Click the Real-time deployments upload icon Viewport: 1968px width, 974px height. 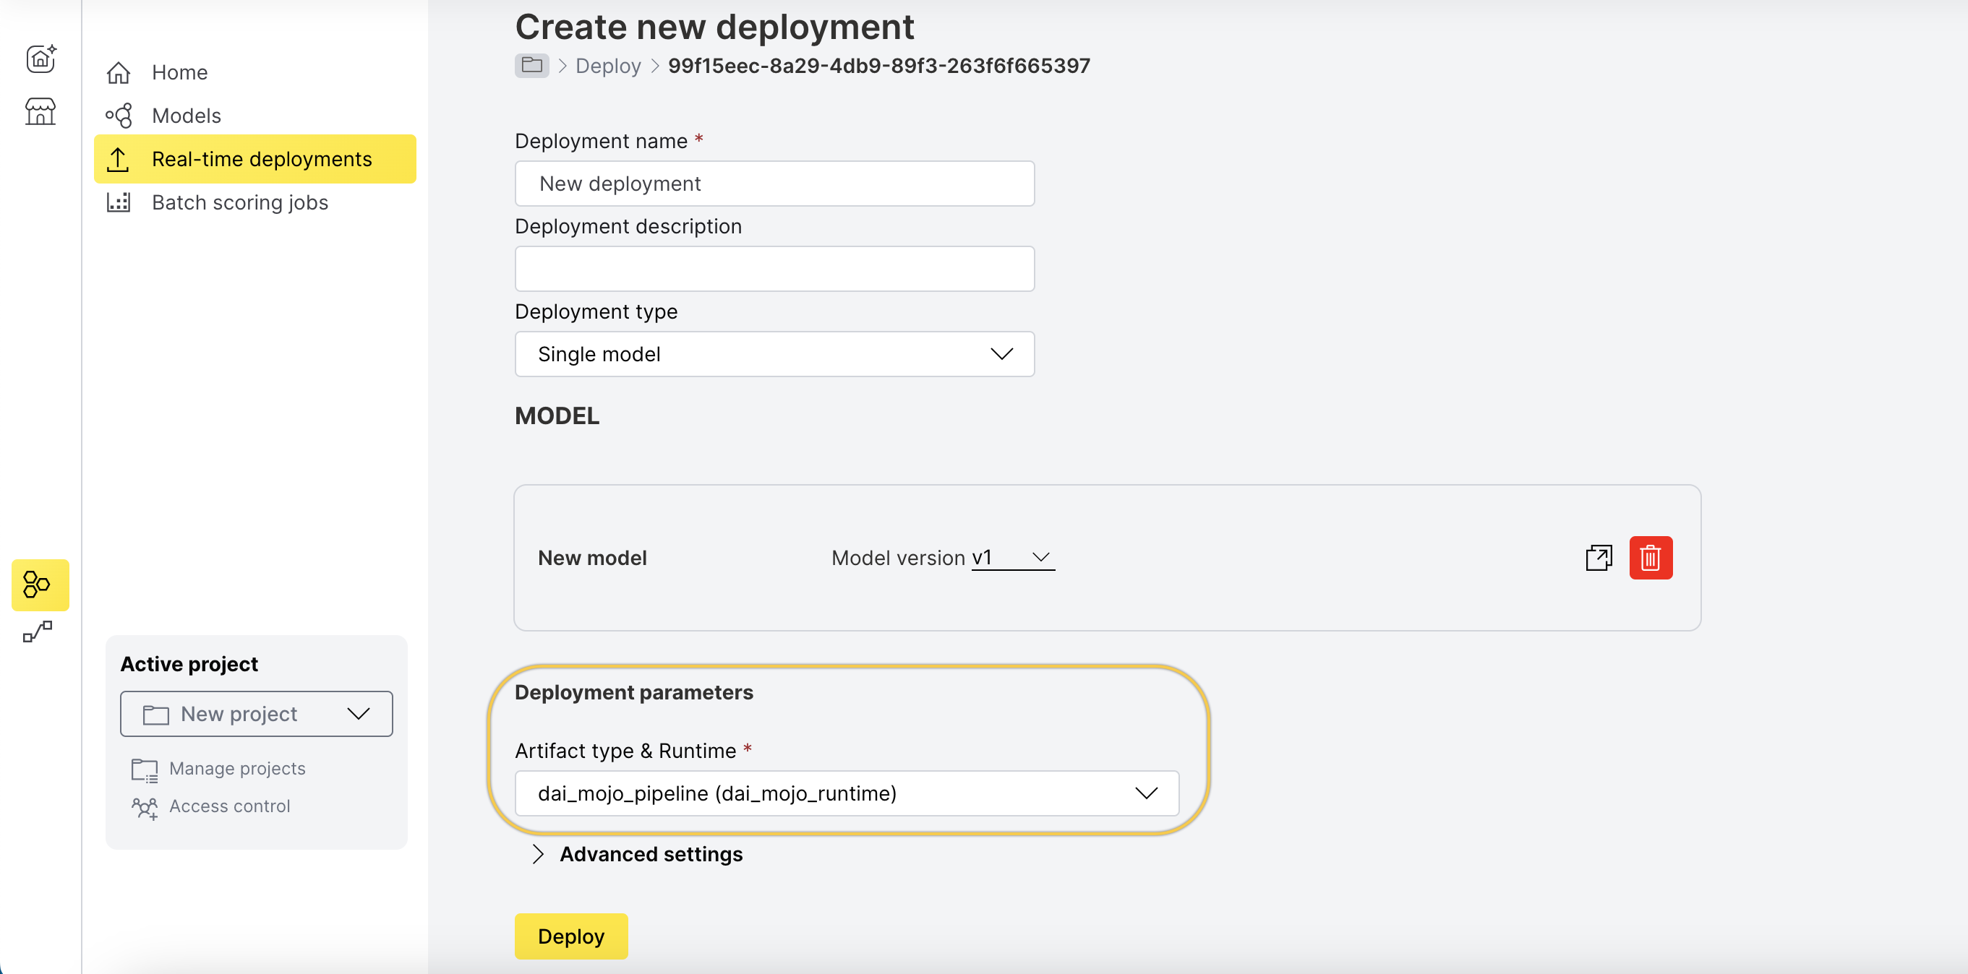coord(118,160)
